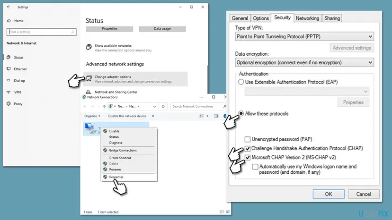Click the details view icon in status bar
The height and width of the screenshot is (220, 392).
click(x=222, y=212)
